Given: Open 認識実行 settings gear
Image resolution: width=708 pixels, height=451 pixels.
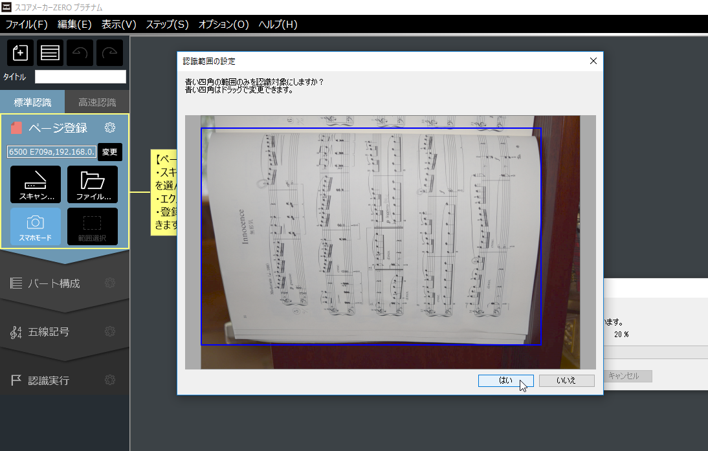Looking at the screenshot, I should click(110, 380).
